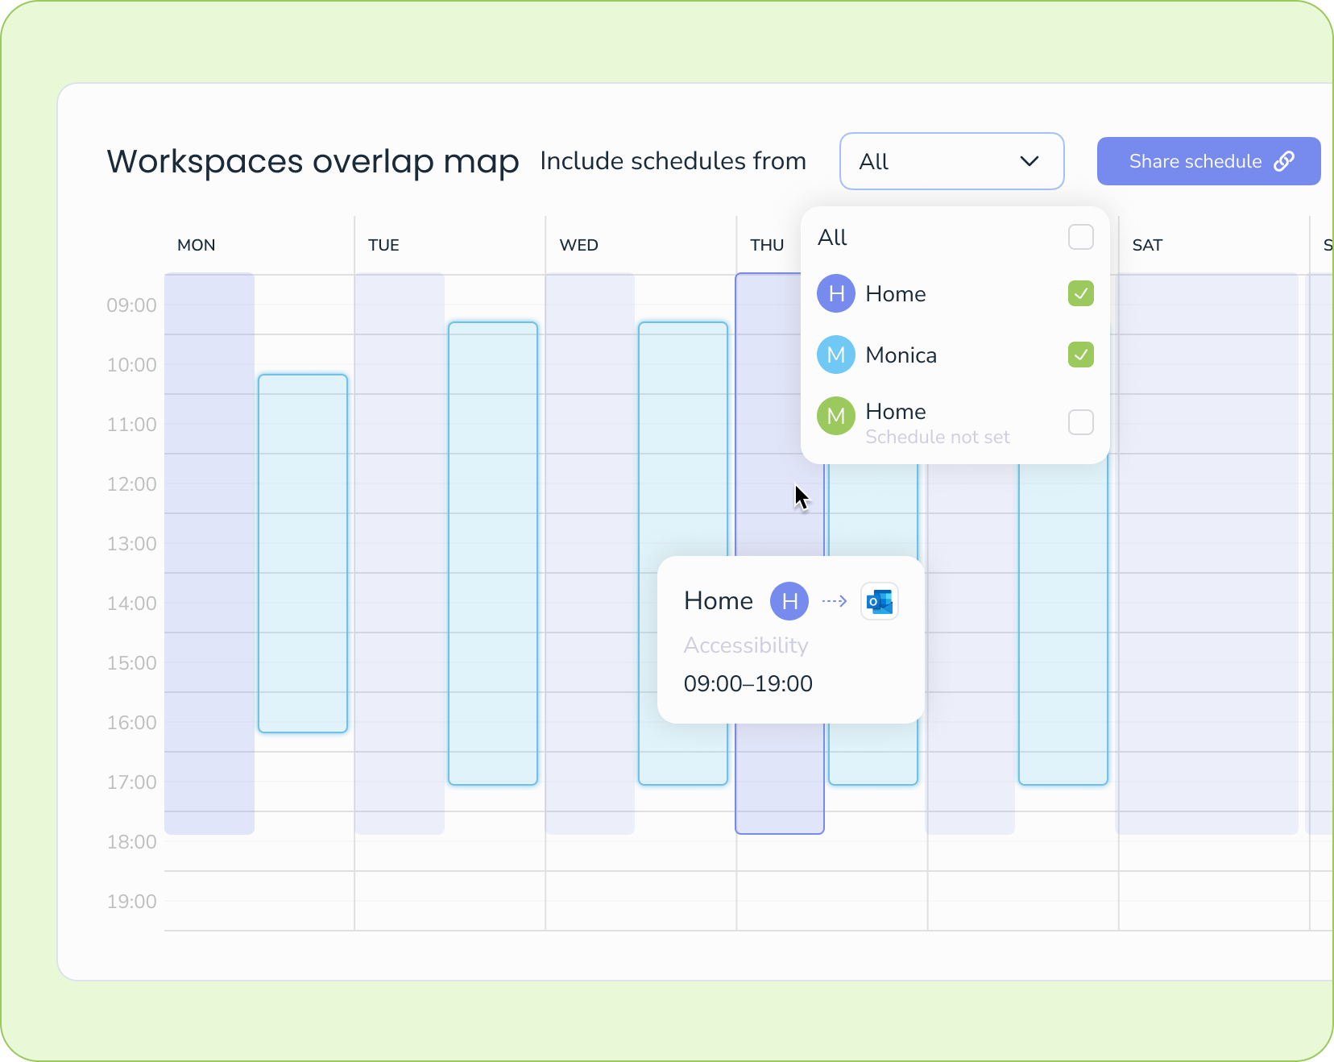Screen dimensions: 1334x1062
Task: Click the Home "H" avatar in the filter list
Action: coord(836,293)
